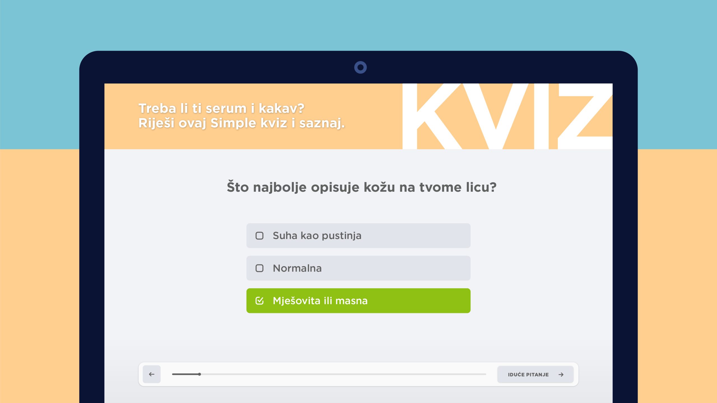Select the Normalna answer row

(358, 268)
